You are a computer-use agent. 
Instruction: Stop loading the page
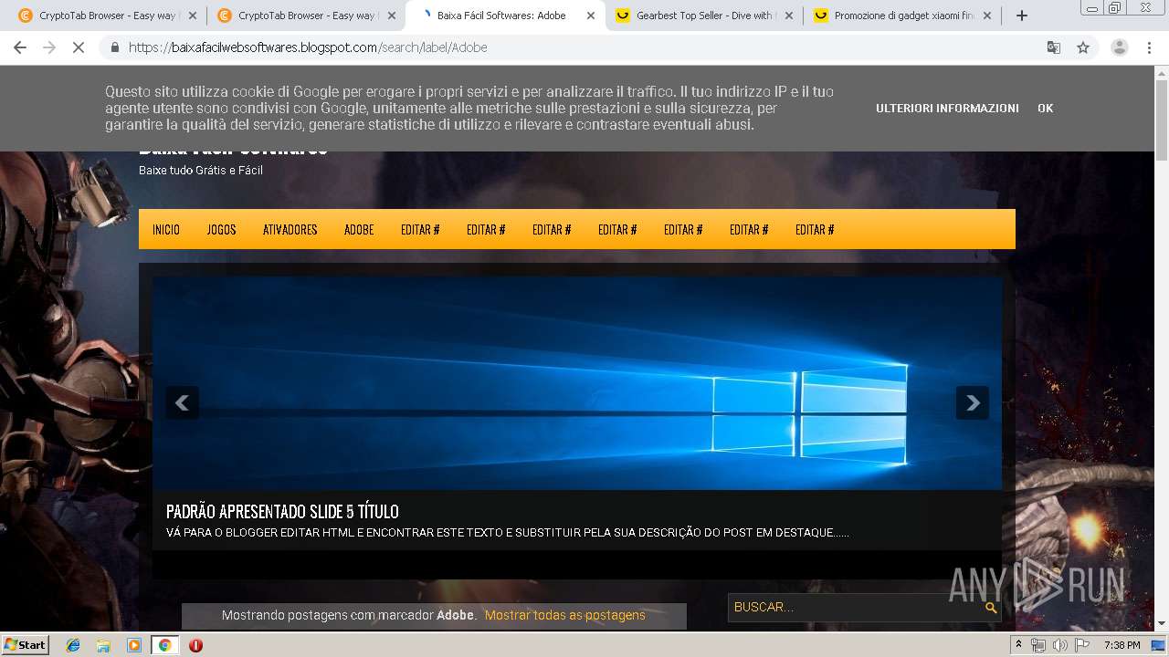pyautogui.click(x=79, y=47)
